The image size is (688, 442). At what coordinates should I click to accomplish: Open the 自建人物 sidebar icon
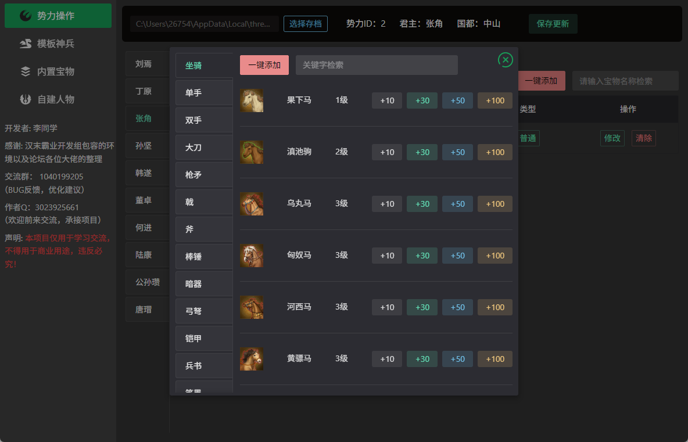pos(26,99)
